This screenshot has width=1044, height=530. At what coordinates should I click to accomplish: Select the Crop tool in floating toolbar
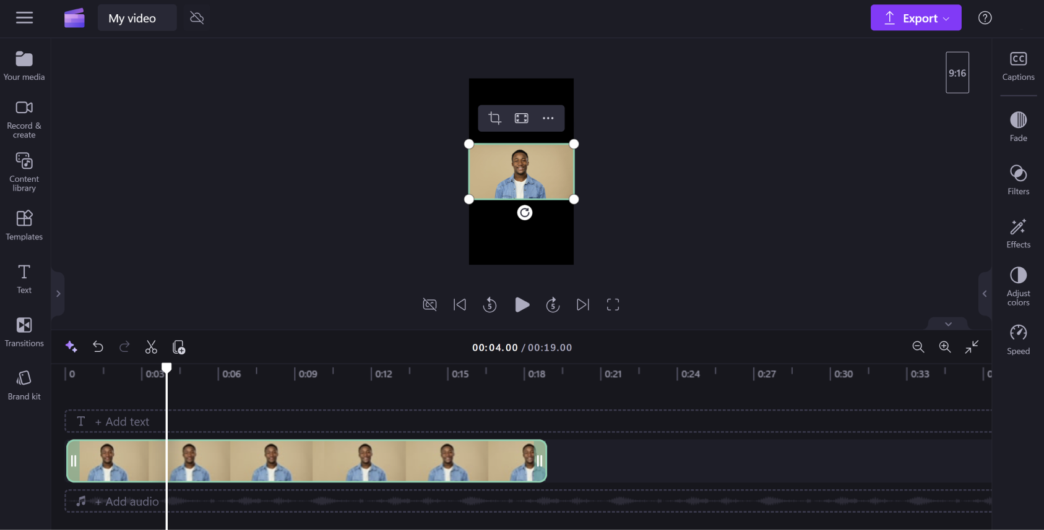(x=494, y=118)
